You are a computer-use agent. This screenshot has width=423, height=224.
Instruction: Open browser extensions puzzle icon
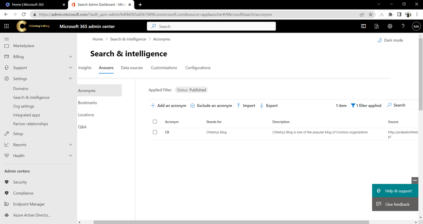click(390, 14)
